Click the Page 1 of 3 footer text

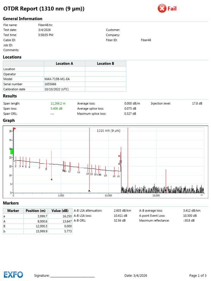[x=198, y=276]
